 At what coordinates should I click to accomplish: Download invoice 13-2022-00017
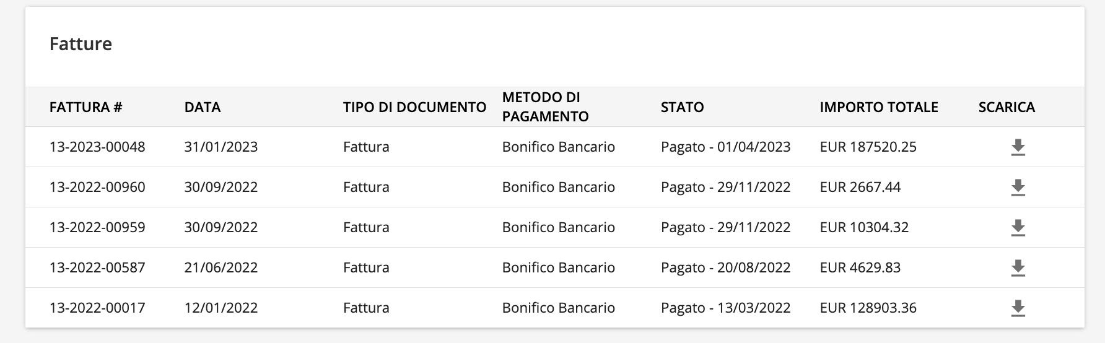tap(1018, 308)
